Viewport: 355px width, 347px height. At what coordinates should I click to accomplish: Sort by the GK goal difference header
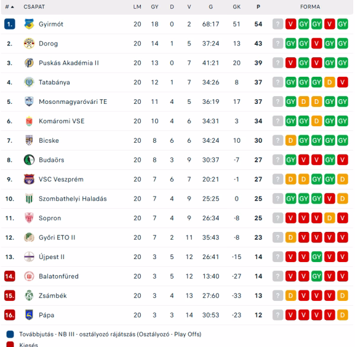[237, 7]
